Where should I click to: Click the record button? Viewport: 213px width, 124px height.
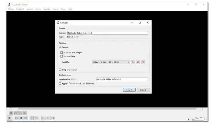tap(11, 113)
